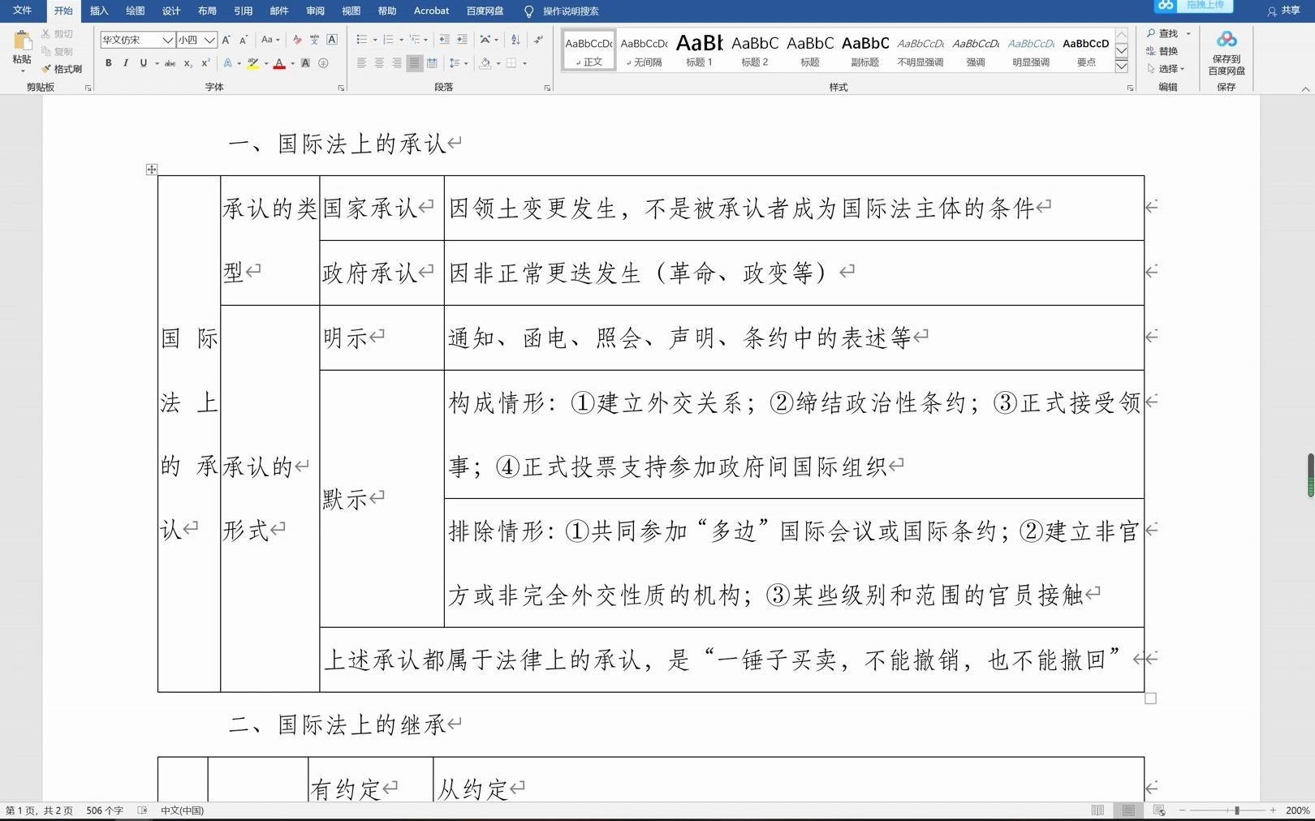
Task: Open the font size dropdown 小四
Action: (x=209, y=40)
